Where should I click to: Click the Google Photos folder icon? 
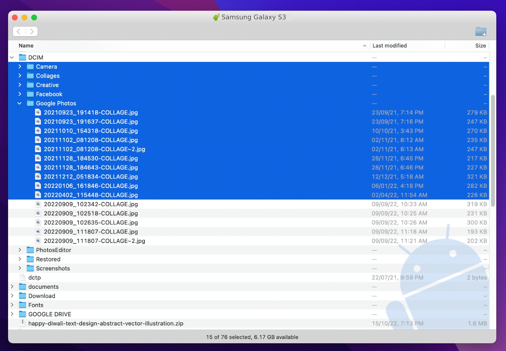point(30,103)
